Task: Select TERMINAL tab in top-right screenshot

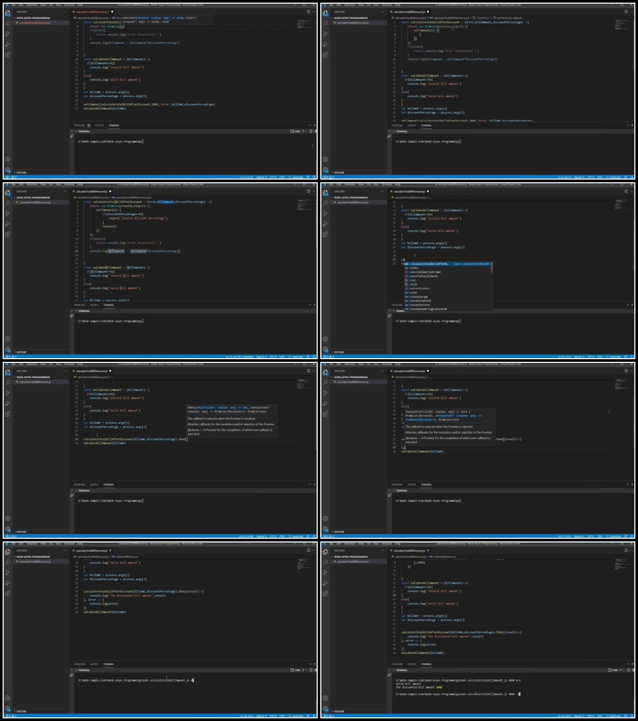Action: [x=426, y=126]
